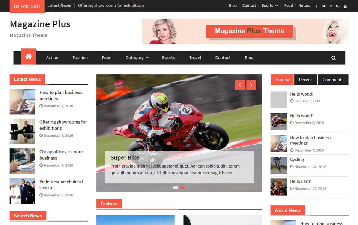Open Food in the main menu

point(107,58)
